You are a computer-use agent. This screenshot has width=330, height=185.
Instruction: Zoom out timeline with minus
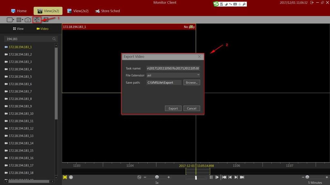pos(303,177)
